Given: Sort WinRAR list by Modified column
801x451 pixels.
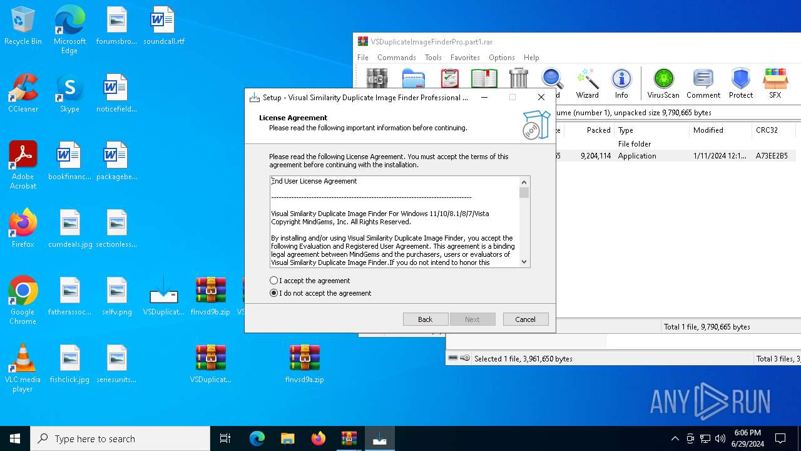Looking at the screenshot, I should pyautogui.click(x=720, y=130).
